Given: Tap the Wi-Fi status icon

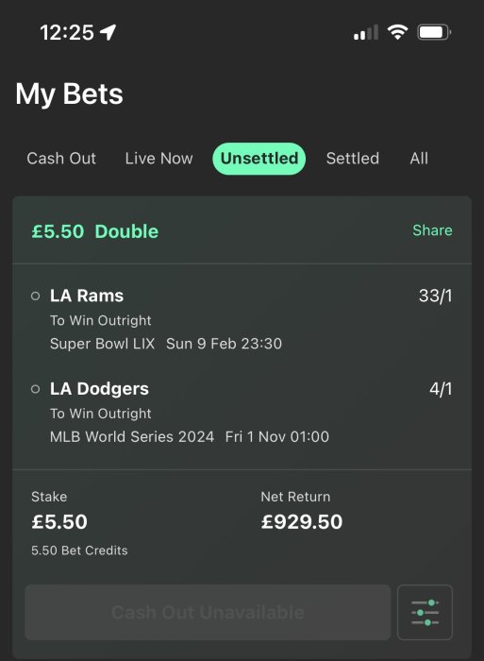Looking at the screenshot, I should pos(397,32).
